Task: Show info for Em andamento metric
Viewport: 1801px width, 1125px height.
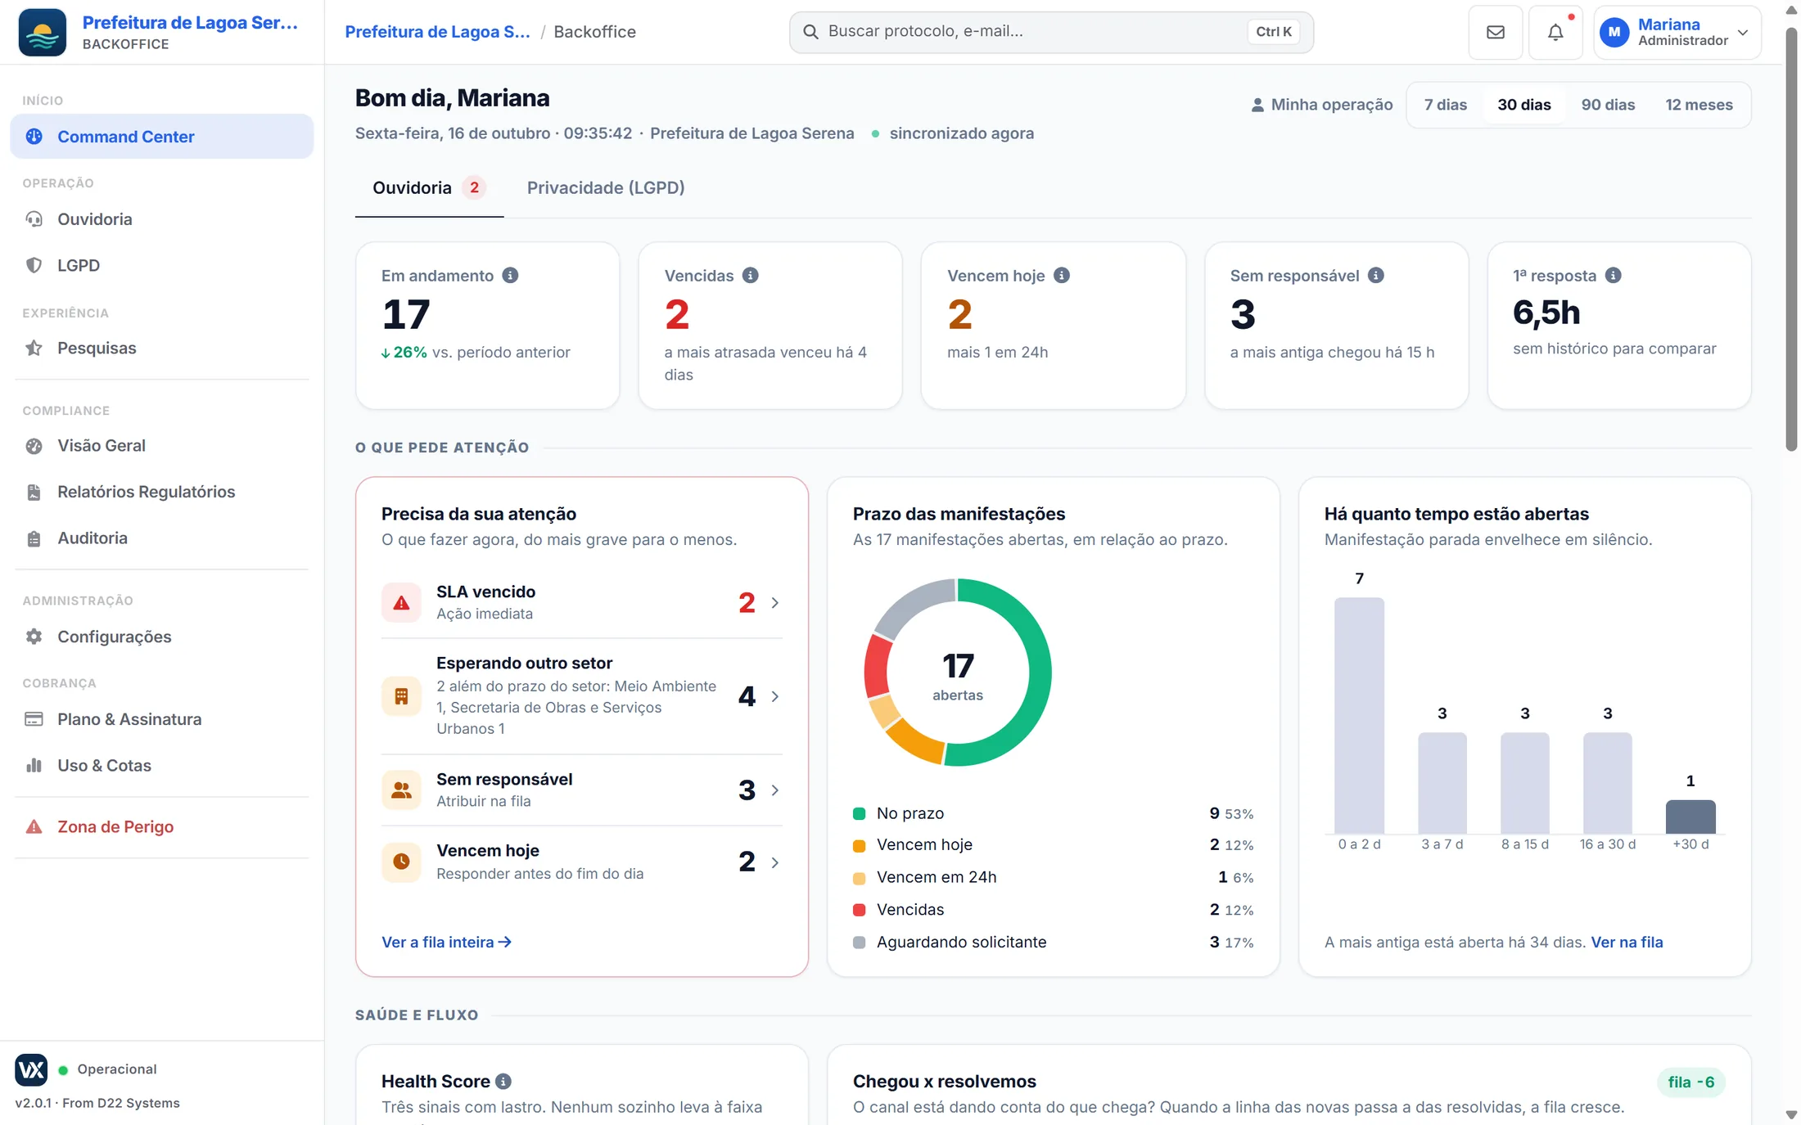Action: coord(510,275)
